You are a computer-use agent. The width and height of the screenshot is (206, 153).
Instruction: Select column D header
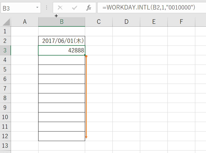click(126, 22)
